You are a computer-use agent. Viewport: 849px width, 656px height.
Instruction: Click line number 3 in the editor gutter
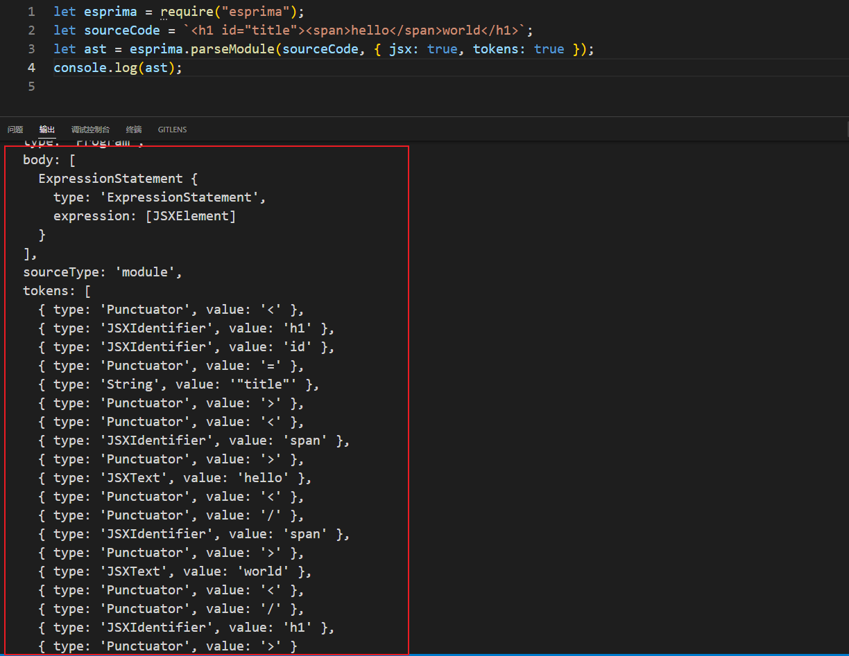click(x=31, y=48)
